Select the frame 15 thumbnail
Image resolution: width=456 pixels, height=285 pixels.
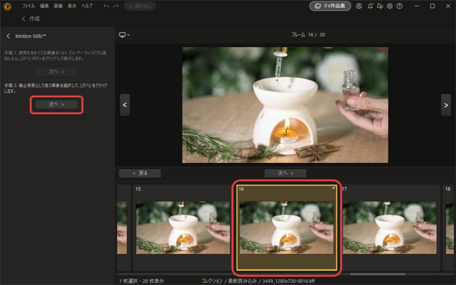182,227
